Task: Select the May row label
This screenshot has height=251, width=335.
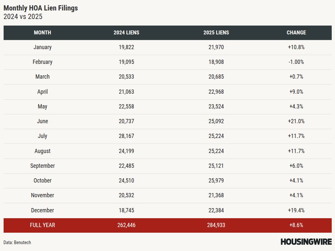Action: (42, 106)
